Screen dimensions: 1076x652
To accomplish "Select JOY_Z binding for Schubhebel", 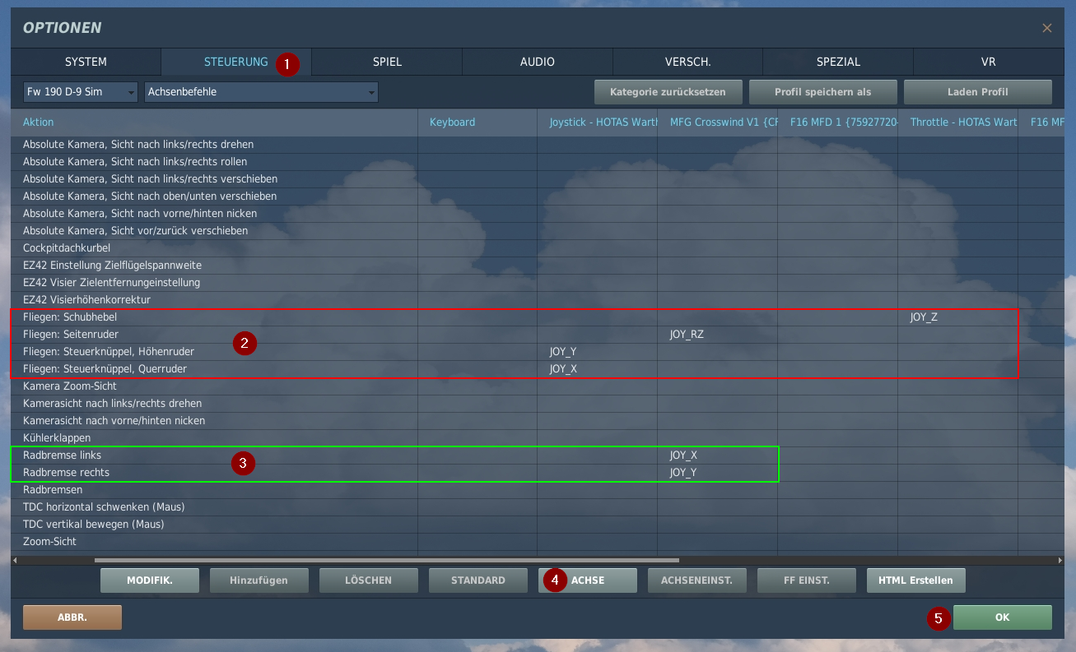I will click(924, 317).
